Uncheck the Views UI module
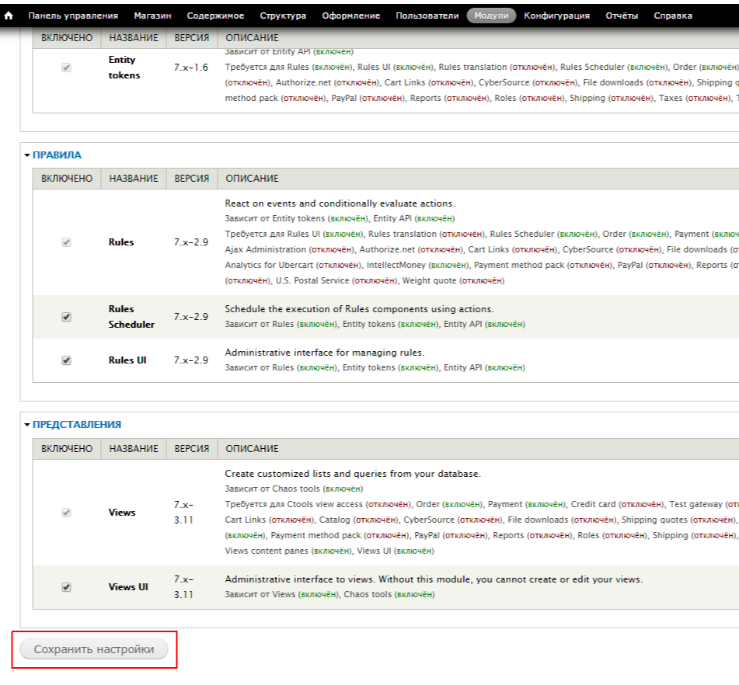Image resolution: width=739 pixels, height=685 pixels. click(x=66, y=587)
